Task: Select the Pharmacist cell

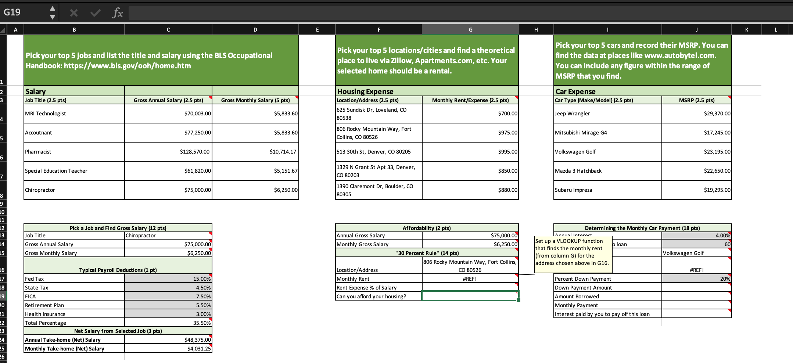Action: click(74, 152)
